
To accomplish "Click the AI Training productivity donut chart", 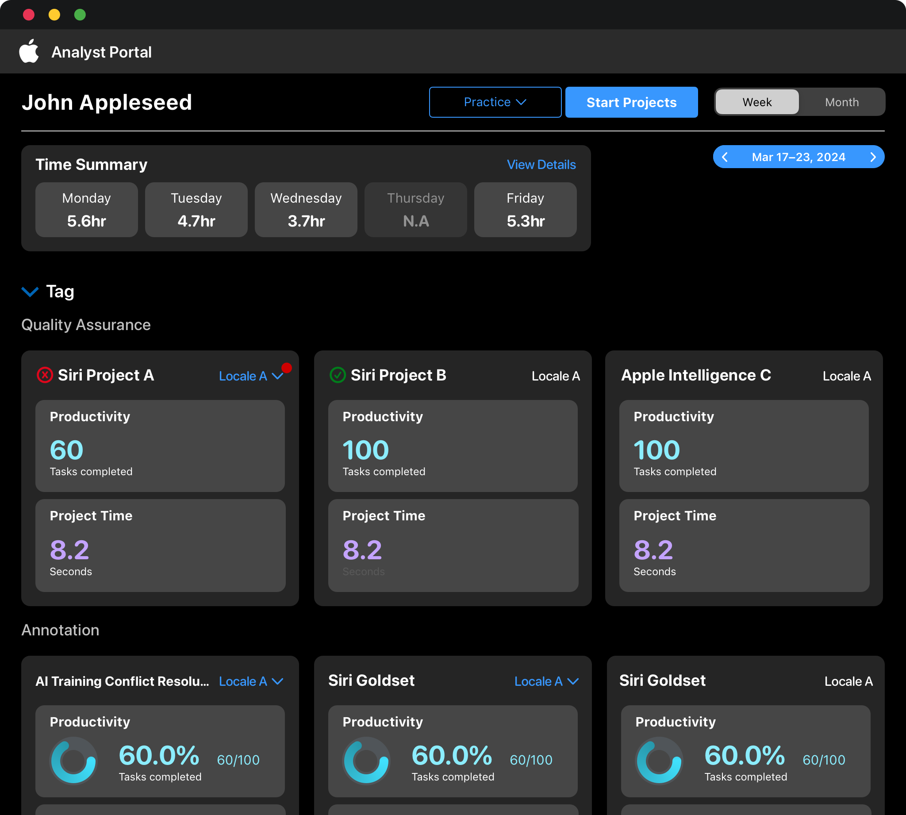I will pos(73,761).
